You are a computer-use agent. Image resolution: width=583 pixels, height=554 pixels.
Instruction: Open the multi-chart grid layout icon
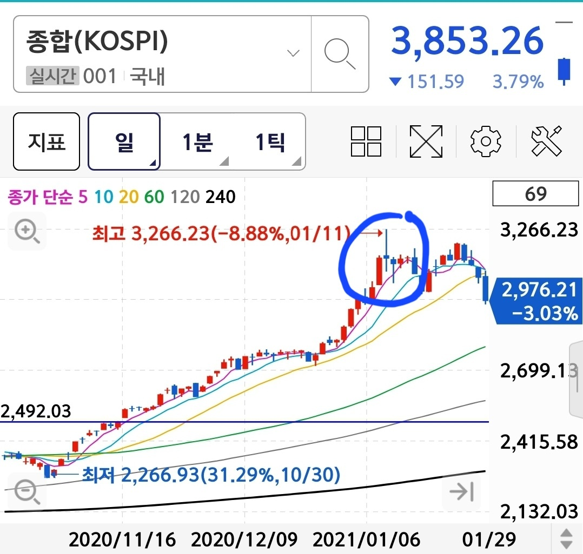point(366,141)
